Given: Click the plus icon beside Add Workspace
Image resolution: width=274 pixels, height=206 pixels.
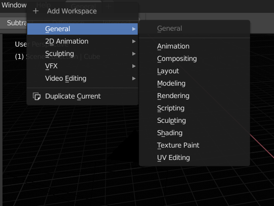Looking at the screenshot, I should coord(36,11).
